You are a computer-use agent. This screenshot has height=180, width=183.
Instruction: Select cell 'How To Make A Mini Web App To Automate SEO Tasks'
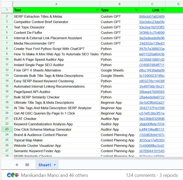56,54
